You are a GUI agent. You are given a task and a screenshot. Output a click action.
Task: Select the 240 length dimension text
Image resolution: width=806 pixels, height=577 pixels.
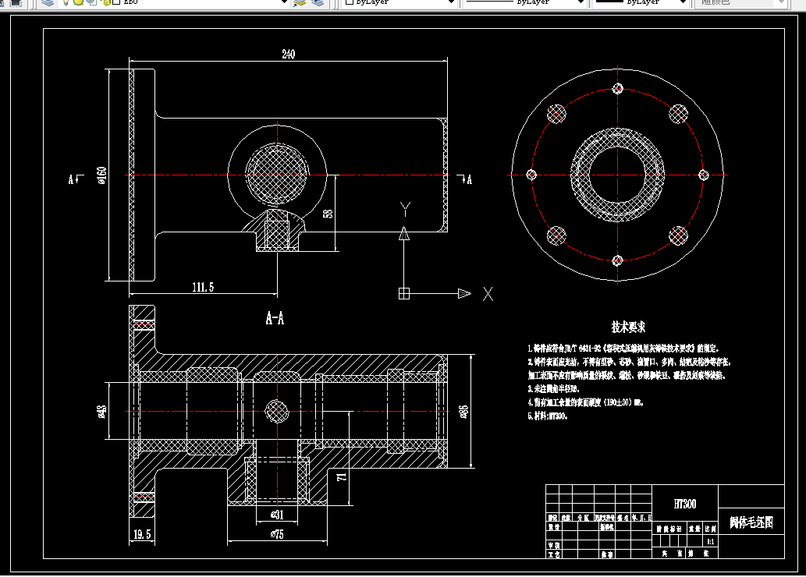289,54
